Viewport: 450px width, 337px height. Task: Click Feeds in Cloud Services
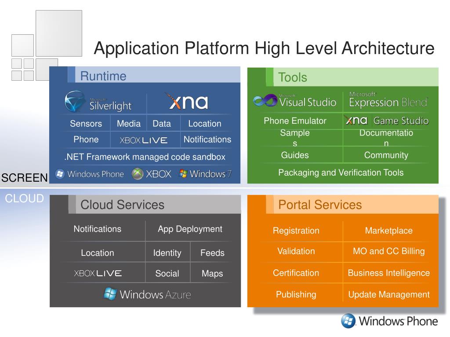212,253
